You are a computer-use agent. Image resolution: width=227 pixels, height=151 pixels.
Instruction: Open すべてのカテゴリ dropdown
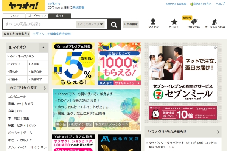click(90, 24)
